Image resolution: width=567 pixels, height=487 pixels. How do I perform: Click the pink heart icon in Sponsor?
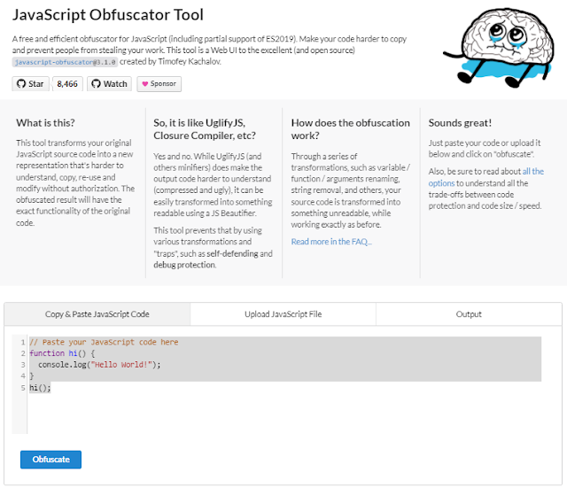[x=145, y=84]
